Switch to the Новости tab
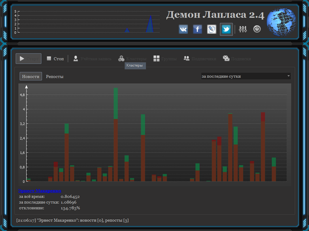Viewport: 309px width, 231px height. [30, 76]
